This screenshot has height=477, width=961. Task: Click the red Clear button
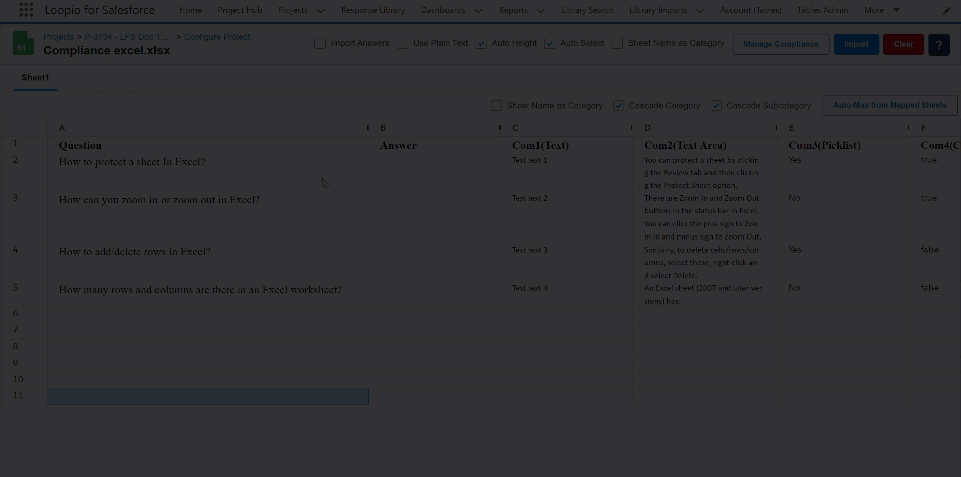click(x=903, y=44)
